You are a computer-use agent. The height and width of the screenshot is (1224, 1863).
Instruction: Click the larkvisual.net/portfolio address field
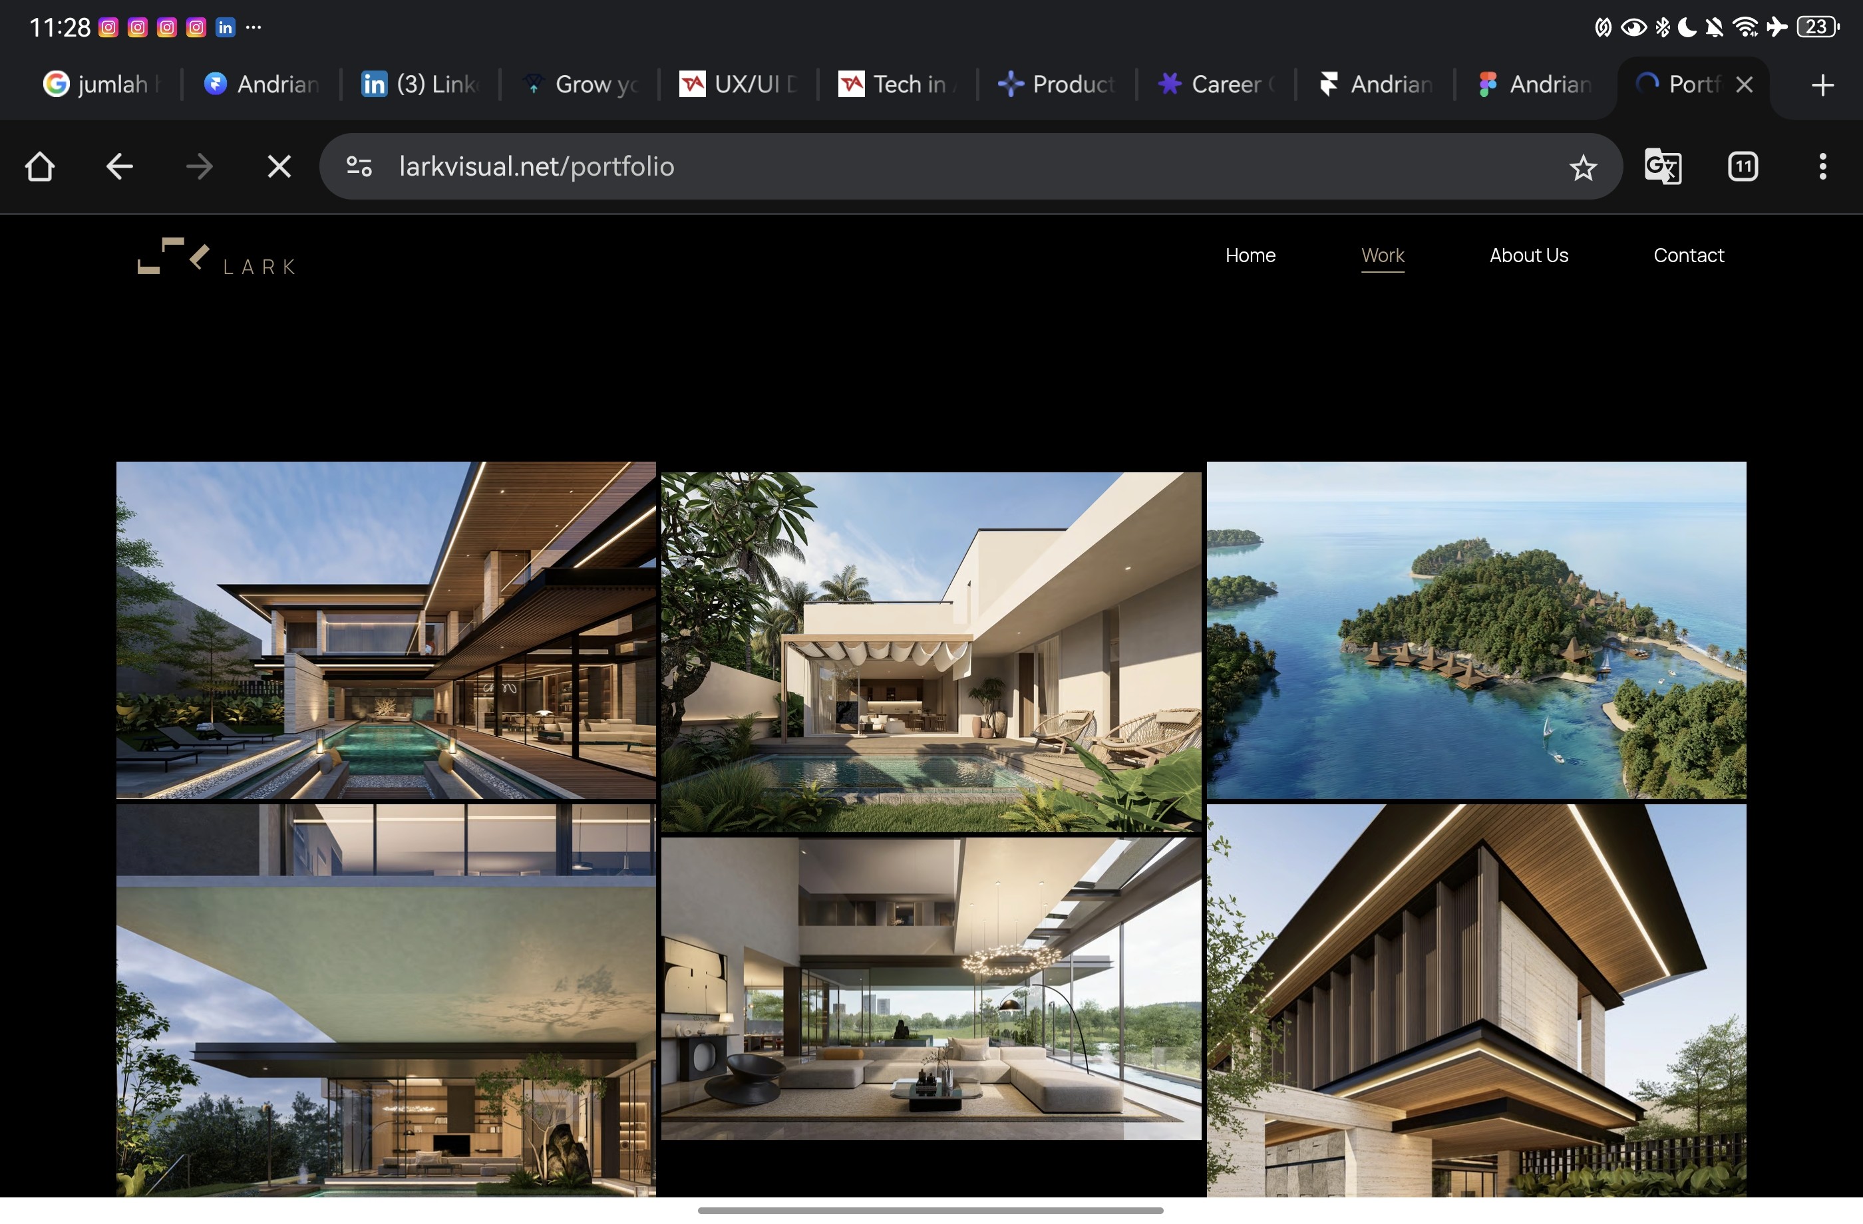click(x=861, y=166)
